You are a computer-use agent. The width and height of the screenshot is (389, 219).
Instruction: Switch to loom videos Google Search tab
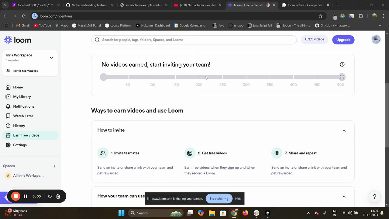pos(305,5)
